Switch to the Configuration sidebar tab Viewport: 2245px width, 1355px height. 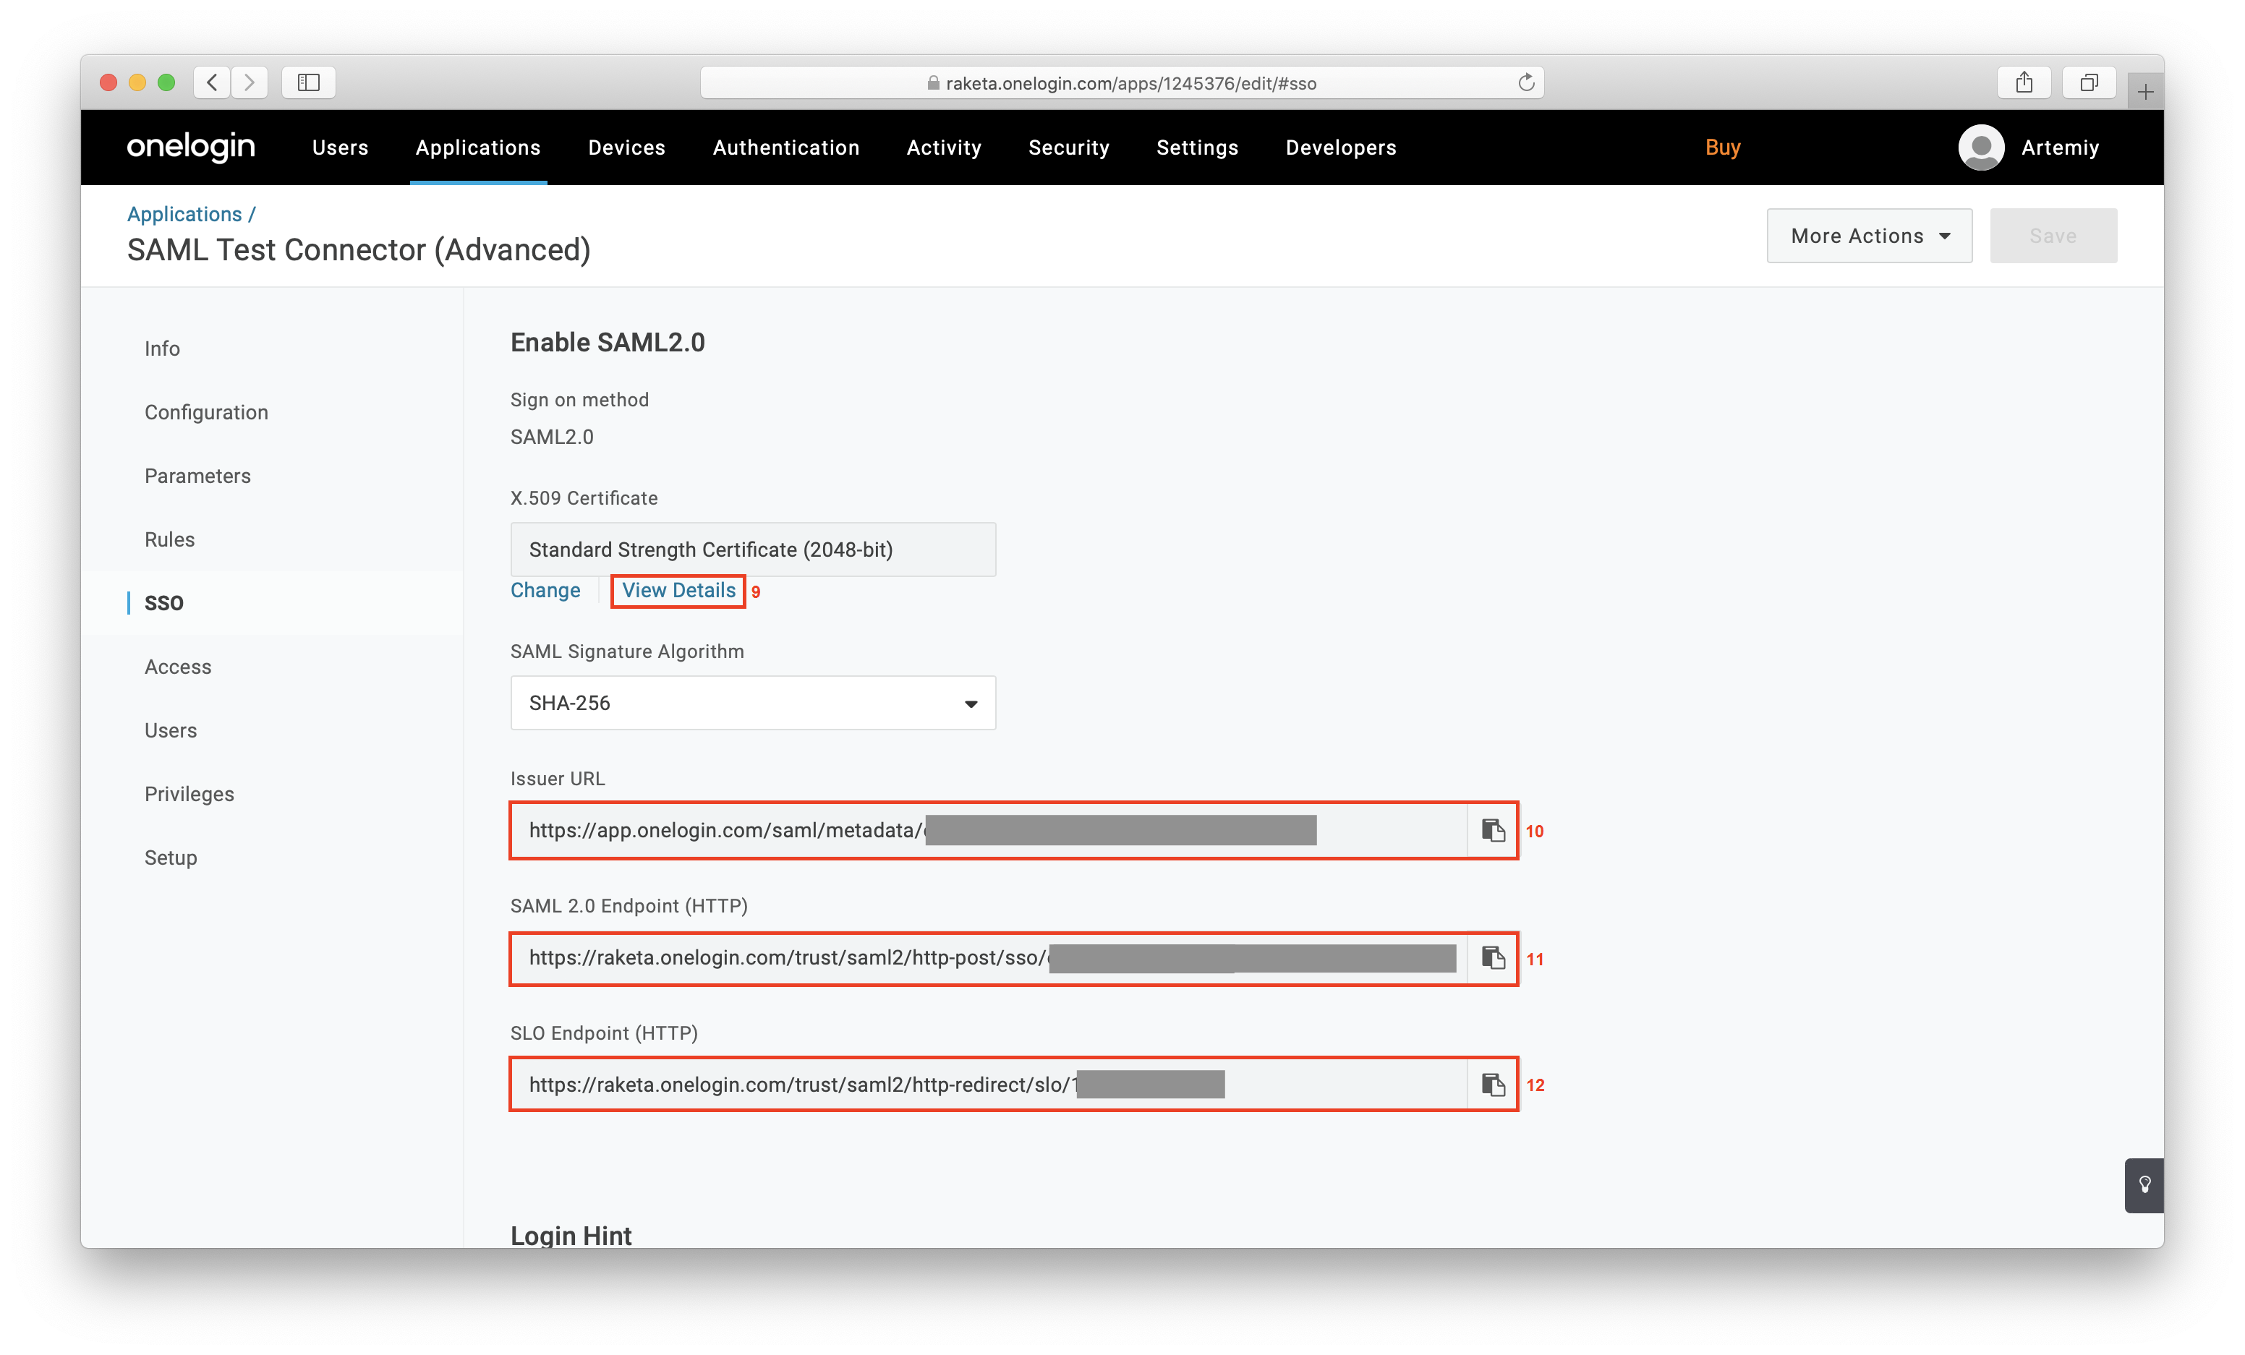[206, 413]
